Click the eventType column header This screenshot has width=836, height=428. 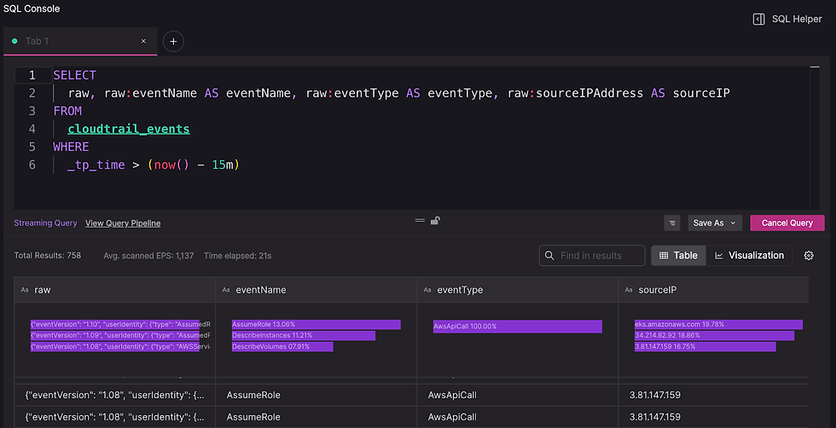518,290
